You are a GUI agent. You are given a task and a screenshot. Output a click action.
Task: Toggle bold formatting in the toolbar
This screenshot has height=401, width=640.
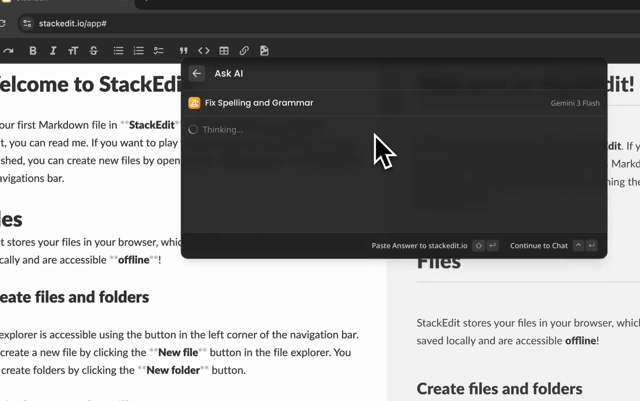click(33, 51)
